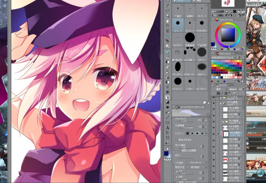
Task: Open the 入り抜き 'ブラシサイズ' dropdown
Action: pyautogui.click(x=196, y=163)
